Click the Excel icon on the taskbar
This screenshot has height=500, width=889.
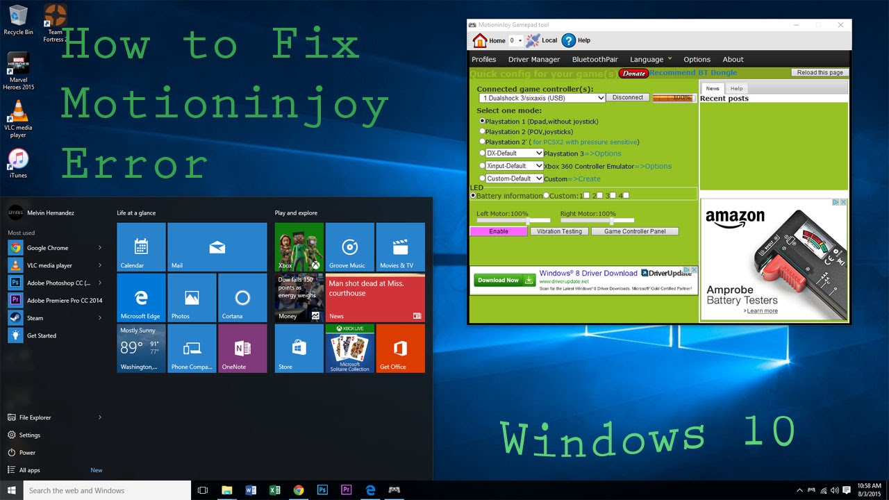275,490
